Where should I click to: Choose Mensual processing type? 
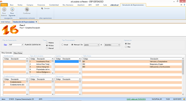(72, 45)
